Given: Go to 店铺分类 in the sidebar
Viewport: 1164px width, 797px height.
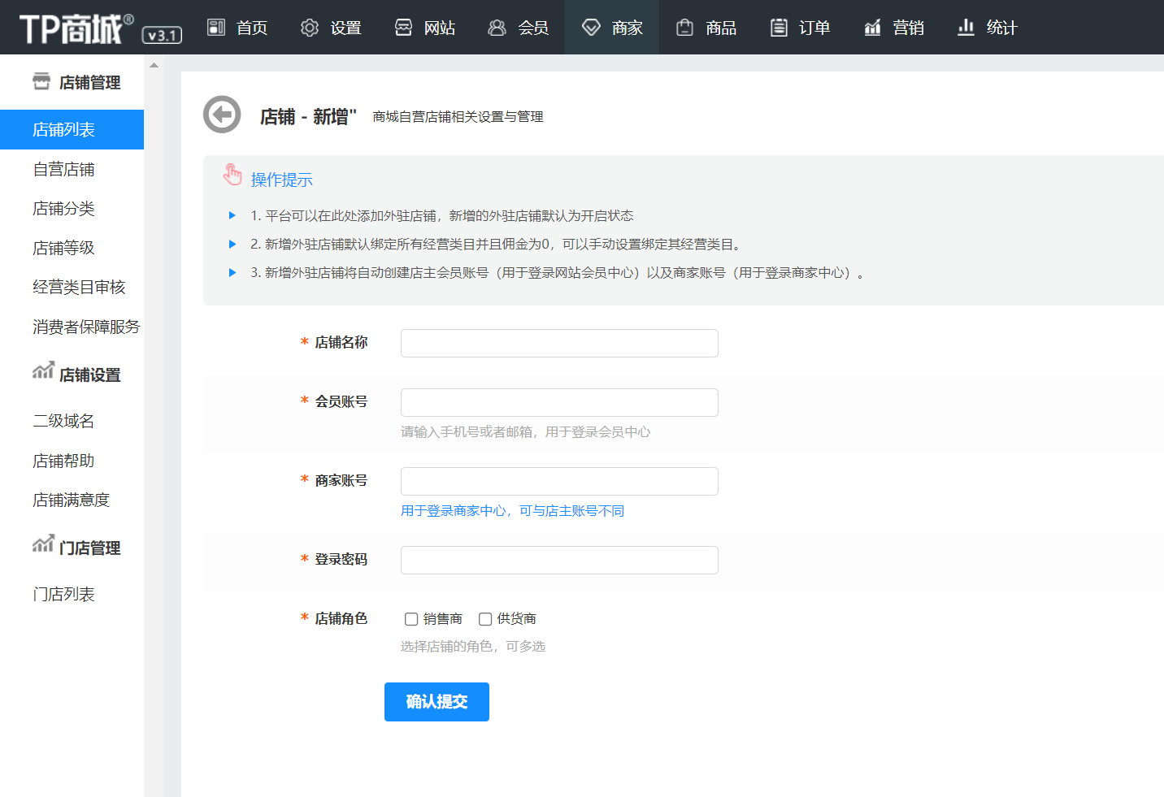Looking at the screenshot, I should [x=63, y=209].
